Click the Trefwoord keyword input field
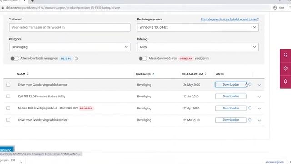The width and height of the screenshot is (291, 164). click(70, 27)
